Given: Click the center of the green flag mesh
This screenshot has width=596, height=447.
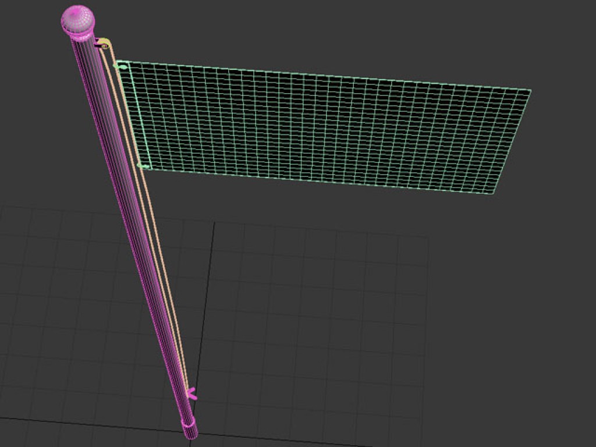Looking at the screenshot, I should [x=326, y=128].
